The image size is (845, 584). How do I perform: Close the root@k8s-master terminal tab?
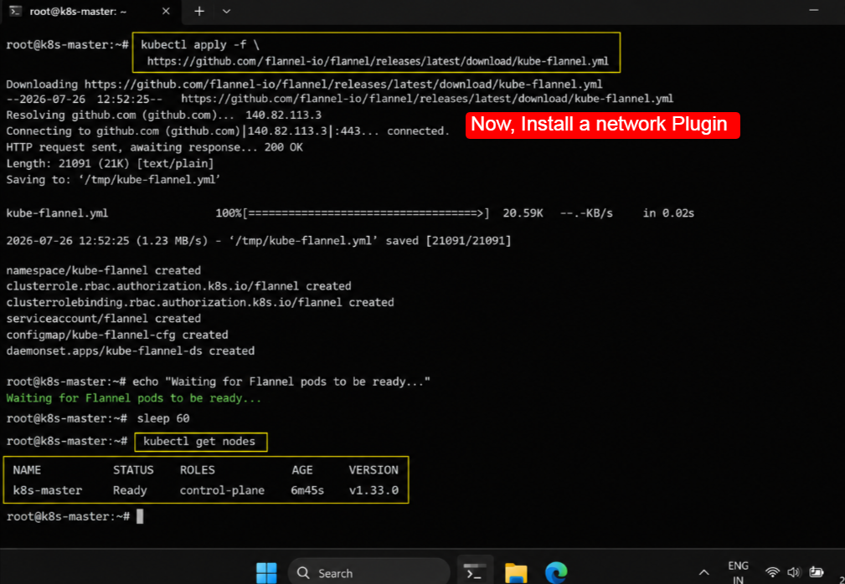tap(166, 12)
